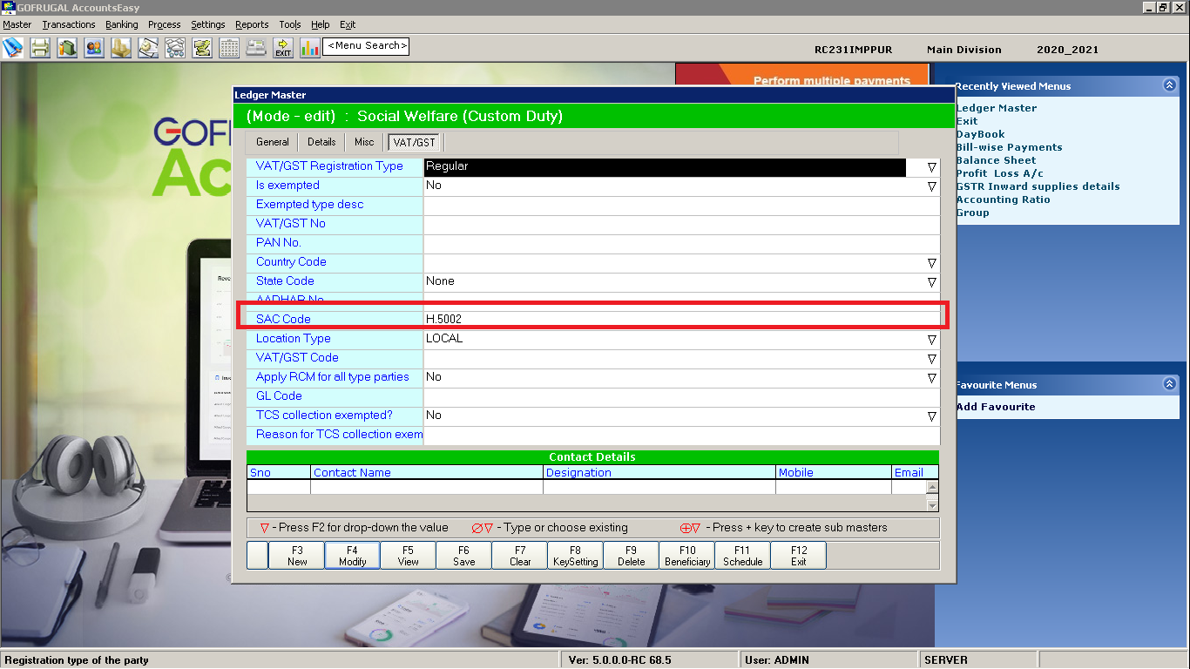Open Ledger Master in recent menus

click(x=997, y=108)
